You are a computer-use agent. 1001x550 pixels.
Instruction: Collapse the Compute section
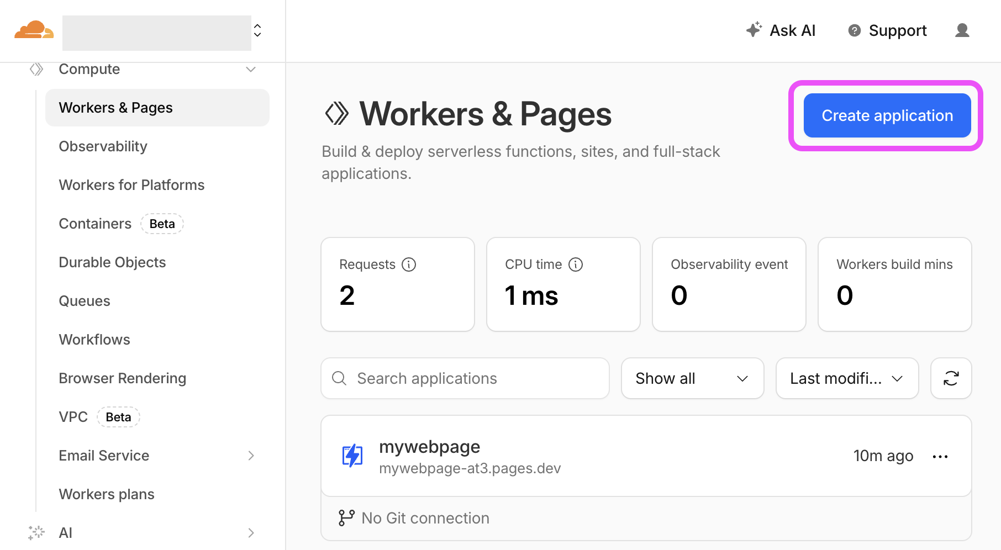(x=251, y=70)
